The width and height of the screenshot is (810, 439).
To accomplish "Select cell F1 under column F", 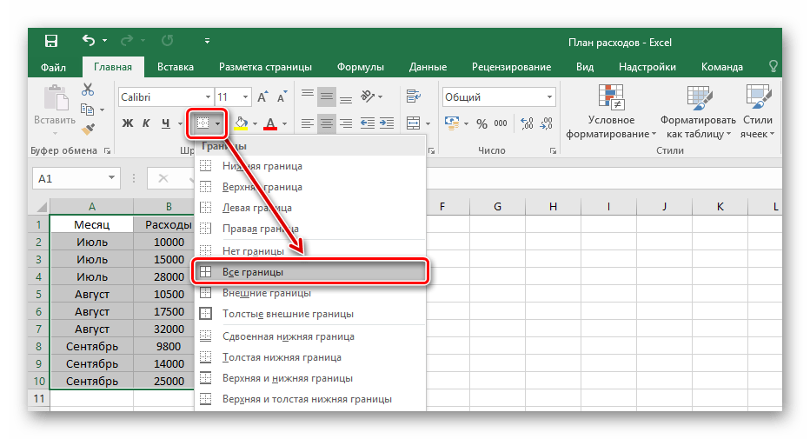I will click(442, 224).
